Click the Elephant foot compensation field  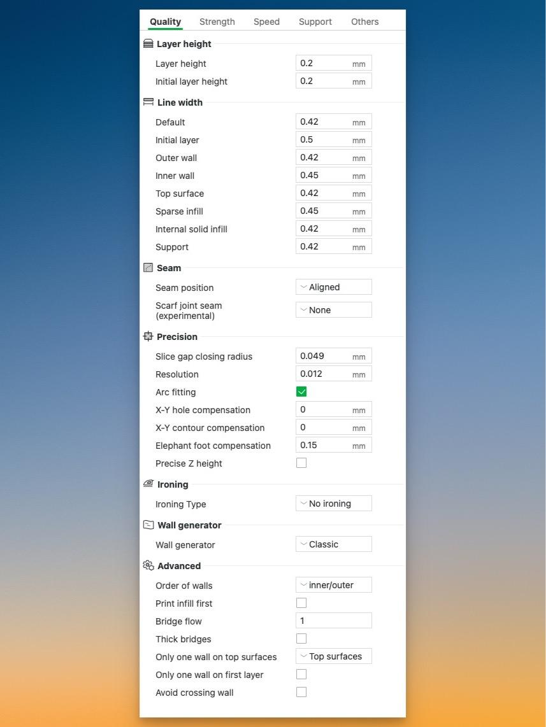click(334, 445)
